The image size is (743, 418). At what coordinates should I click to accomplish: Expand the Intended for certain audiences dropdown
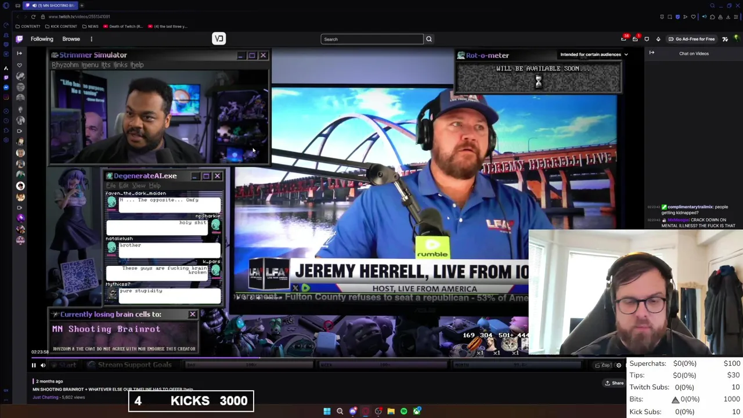coord(594,55)
